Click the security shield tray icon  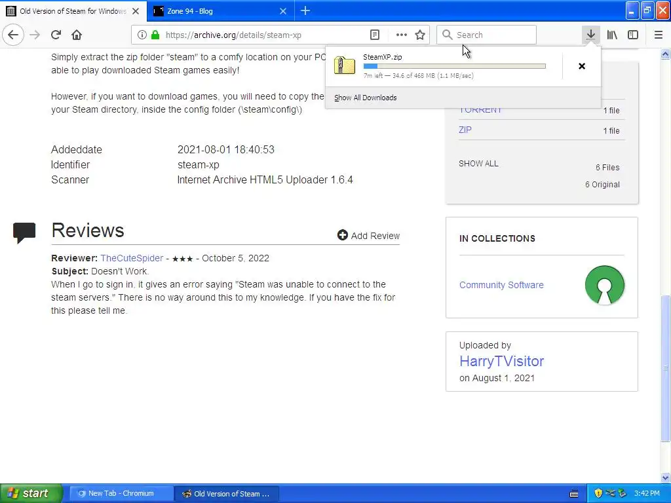[598, 493]
